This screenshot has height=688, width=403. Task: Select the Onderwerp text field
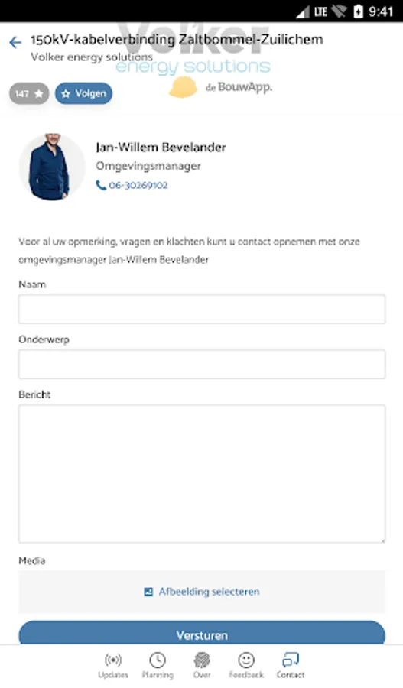point(202,364)
